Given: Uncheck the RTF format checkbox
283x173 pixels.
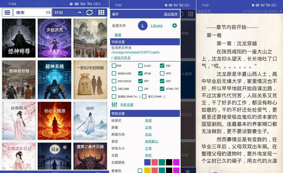Looking at the screenshot, I should click(x=141, y=81).
